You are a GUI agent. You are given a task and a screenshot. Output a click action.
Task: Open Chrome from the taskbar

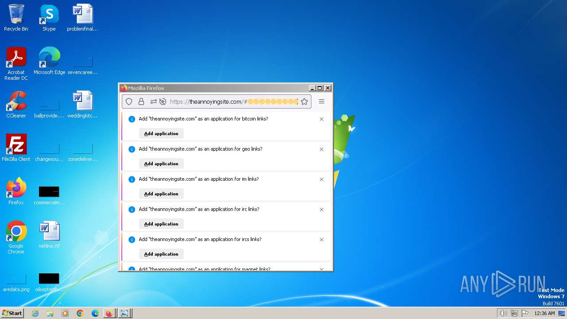[x=80, y=313]
